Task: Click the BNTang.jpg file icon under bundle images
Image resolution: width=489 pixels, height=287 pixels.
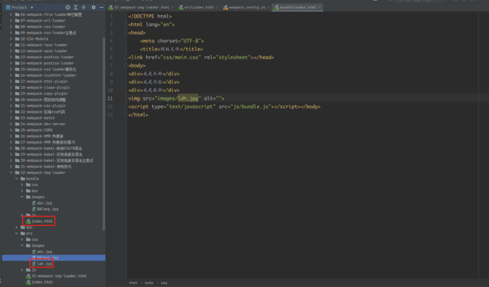Action: click(x=34, y=209)
